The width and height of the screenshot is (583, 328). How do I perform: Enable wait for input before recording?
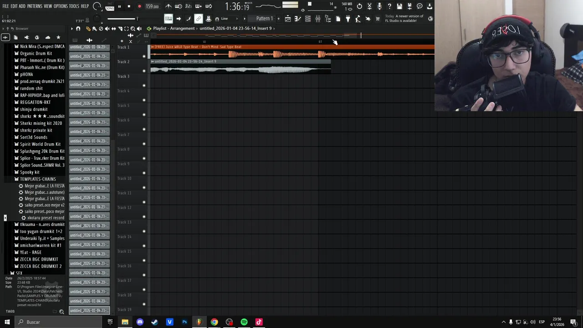click(179, 6)
